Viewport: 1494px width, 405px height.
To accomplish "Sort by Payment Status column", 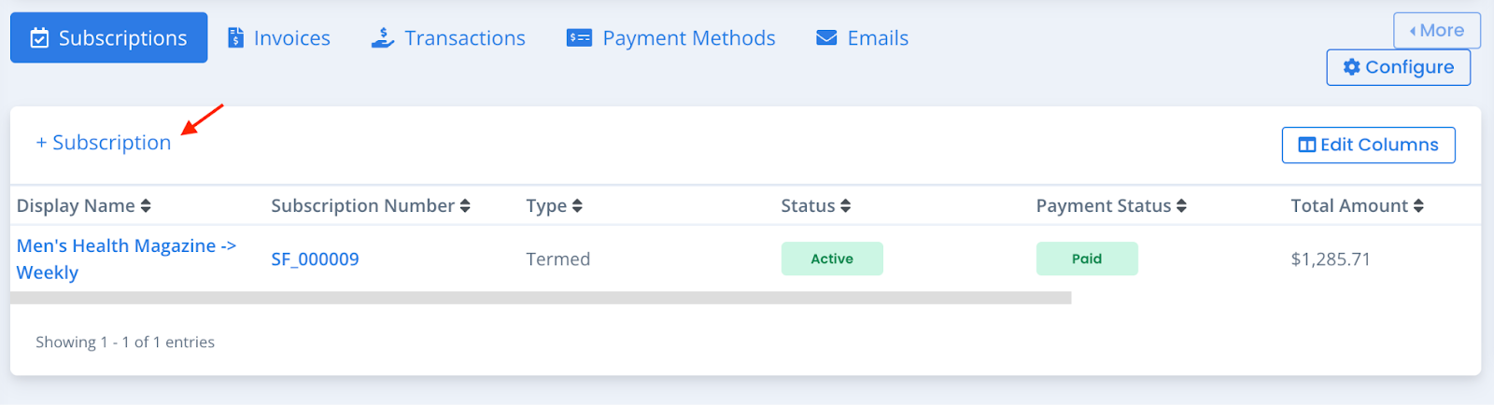I will point(1111,205).
